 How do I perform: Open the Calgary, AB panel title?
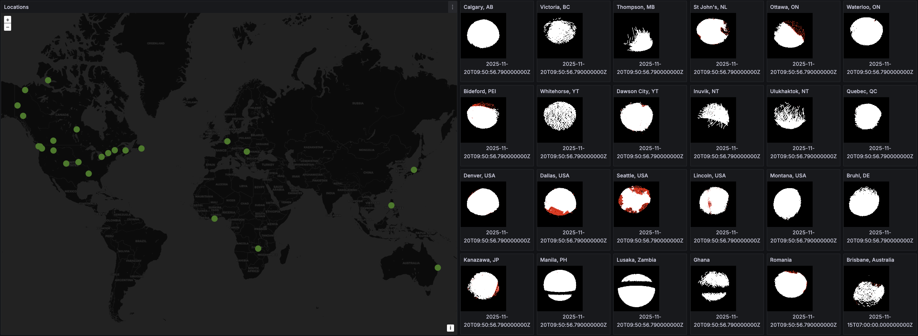pos(478,7)
